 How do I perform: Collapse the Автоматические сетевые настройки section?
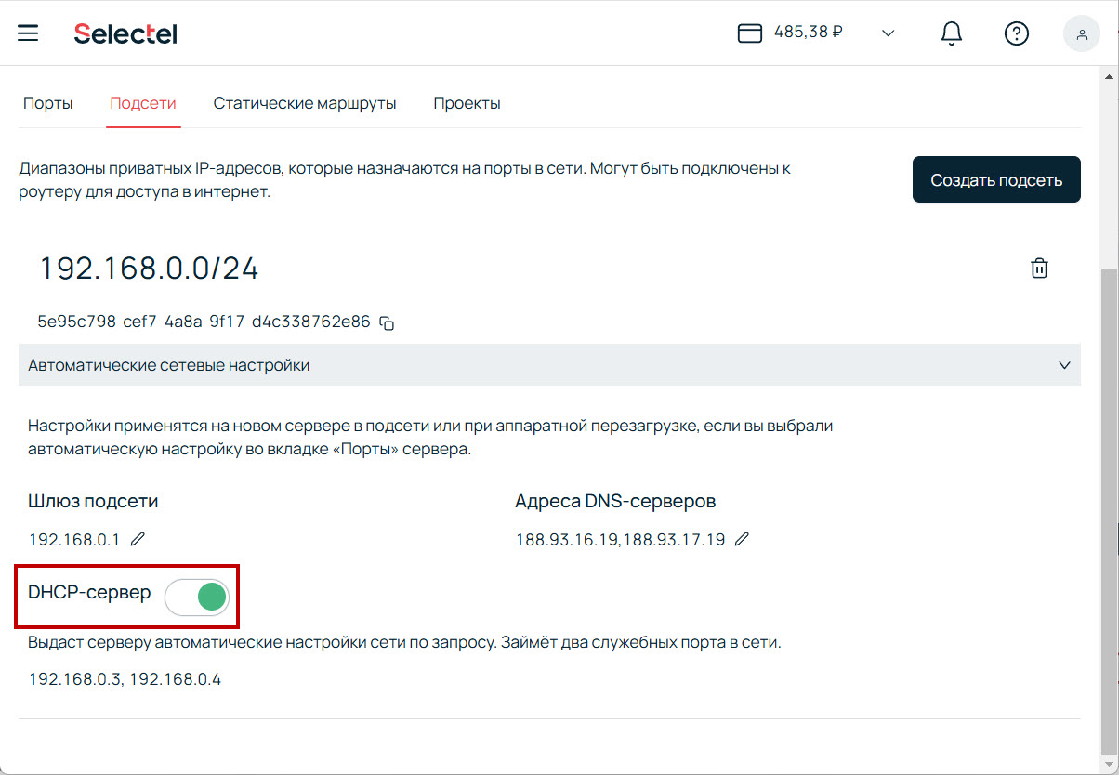(x=1064, y=365)
